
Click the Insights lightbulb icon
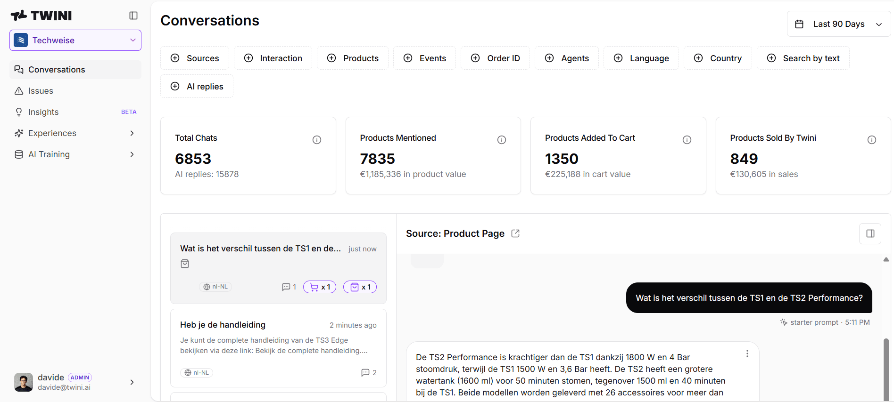[x=19, y=112]
